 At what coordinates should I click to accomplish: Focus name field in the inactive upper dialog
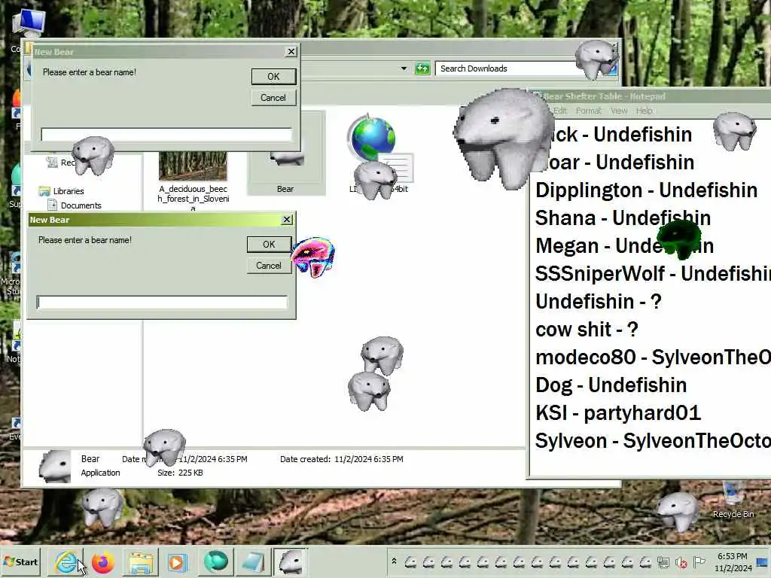166,134
